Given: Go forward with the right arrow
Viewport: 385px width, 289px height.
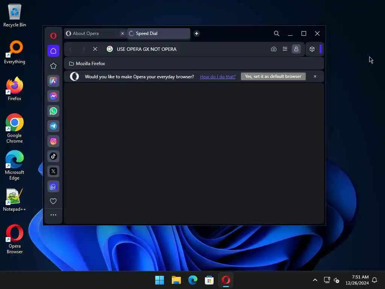Looking at the screenshot, I should [84, 49].
